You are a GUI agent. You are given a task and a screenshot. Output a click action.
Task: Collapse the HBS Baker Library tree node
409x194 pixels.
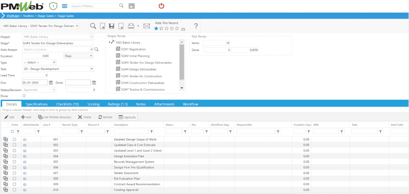(109, 42)
